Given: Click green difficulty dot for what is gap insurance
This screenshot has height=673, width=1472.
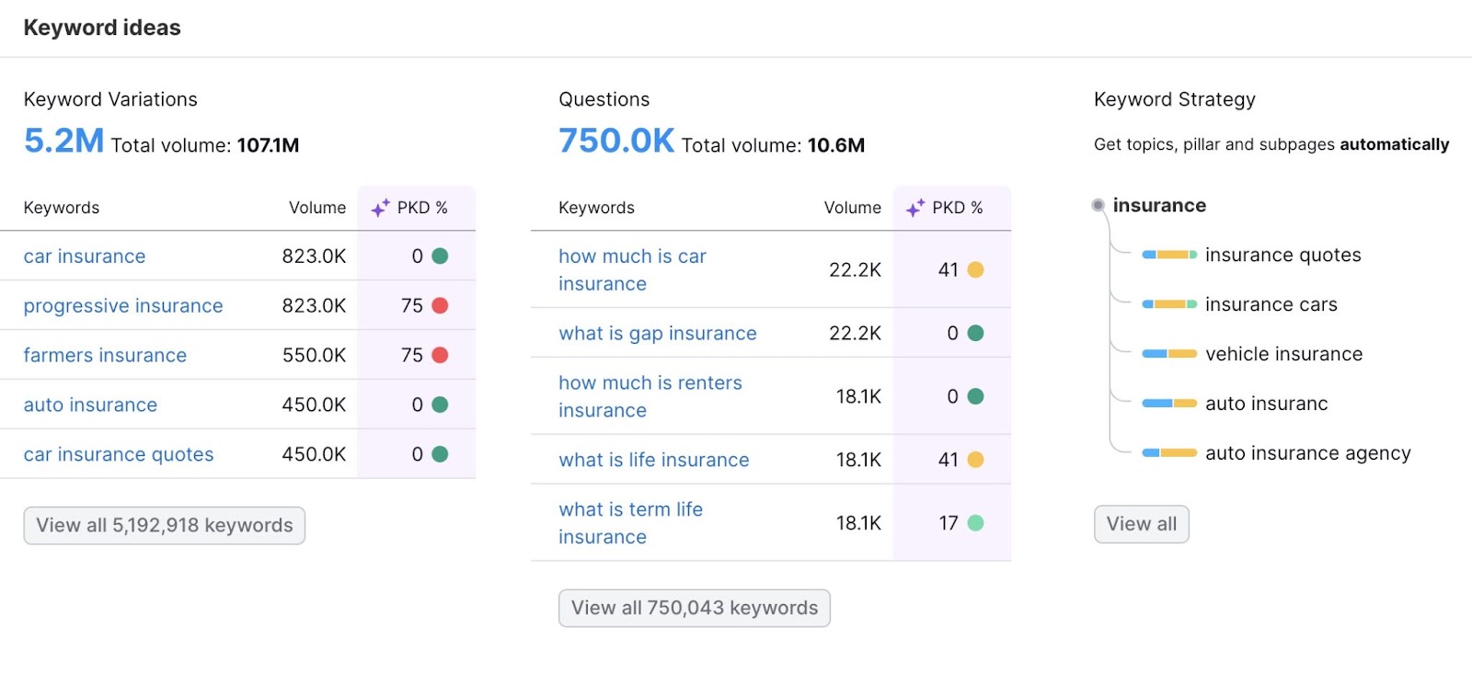Looking at the screenshot, I should pyautogui.click(x=975, y=334).
